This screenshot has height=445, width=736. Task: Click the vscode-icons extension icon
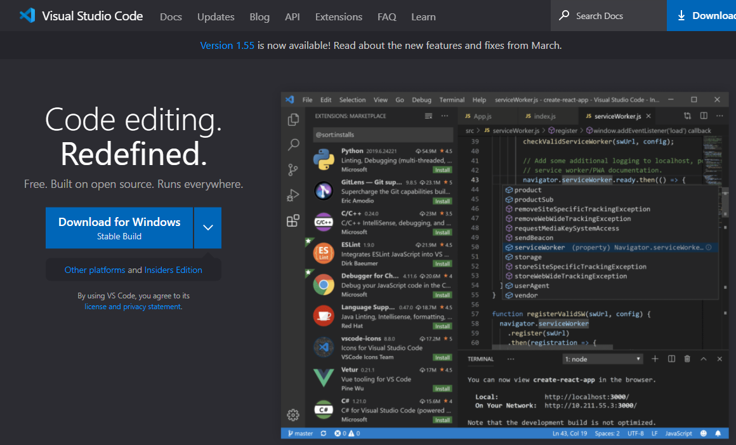tap(324, 347)
